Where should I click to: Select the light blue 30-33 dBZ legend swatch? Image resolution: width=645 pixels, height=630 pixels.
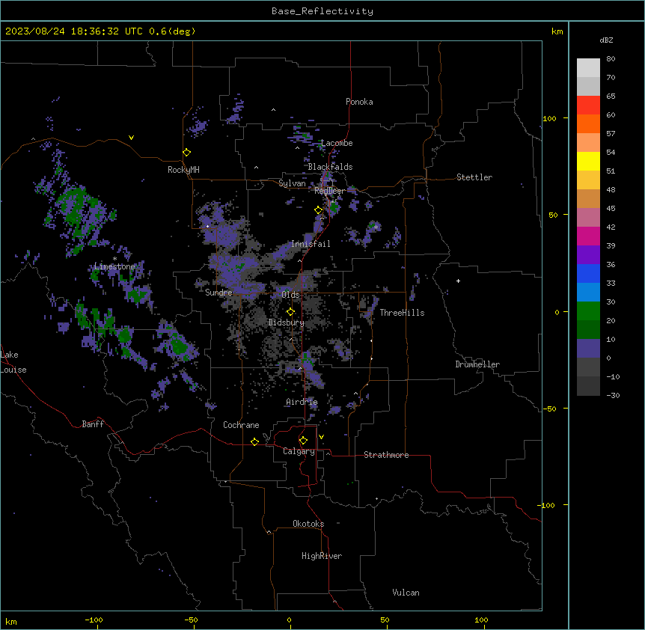click(588, 293)
